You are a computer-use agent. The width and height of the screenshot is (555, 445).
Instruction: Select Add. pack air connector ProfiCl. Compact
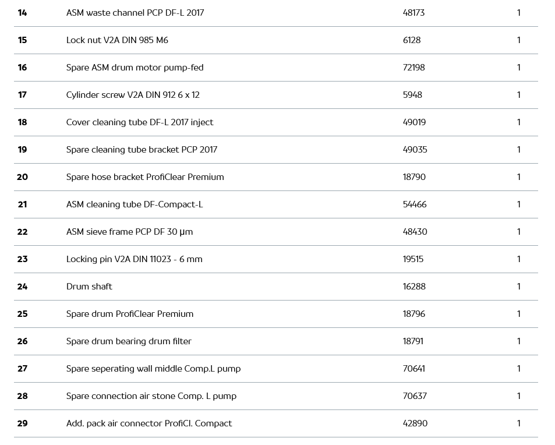(149, 423)
